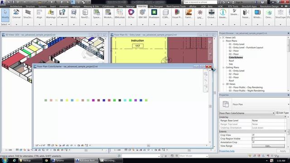This screenshot has height=163, width=290.
Task: Switch to the Site Designer tab
Action: coord(156,6)
